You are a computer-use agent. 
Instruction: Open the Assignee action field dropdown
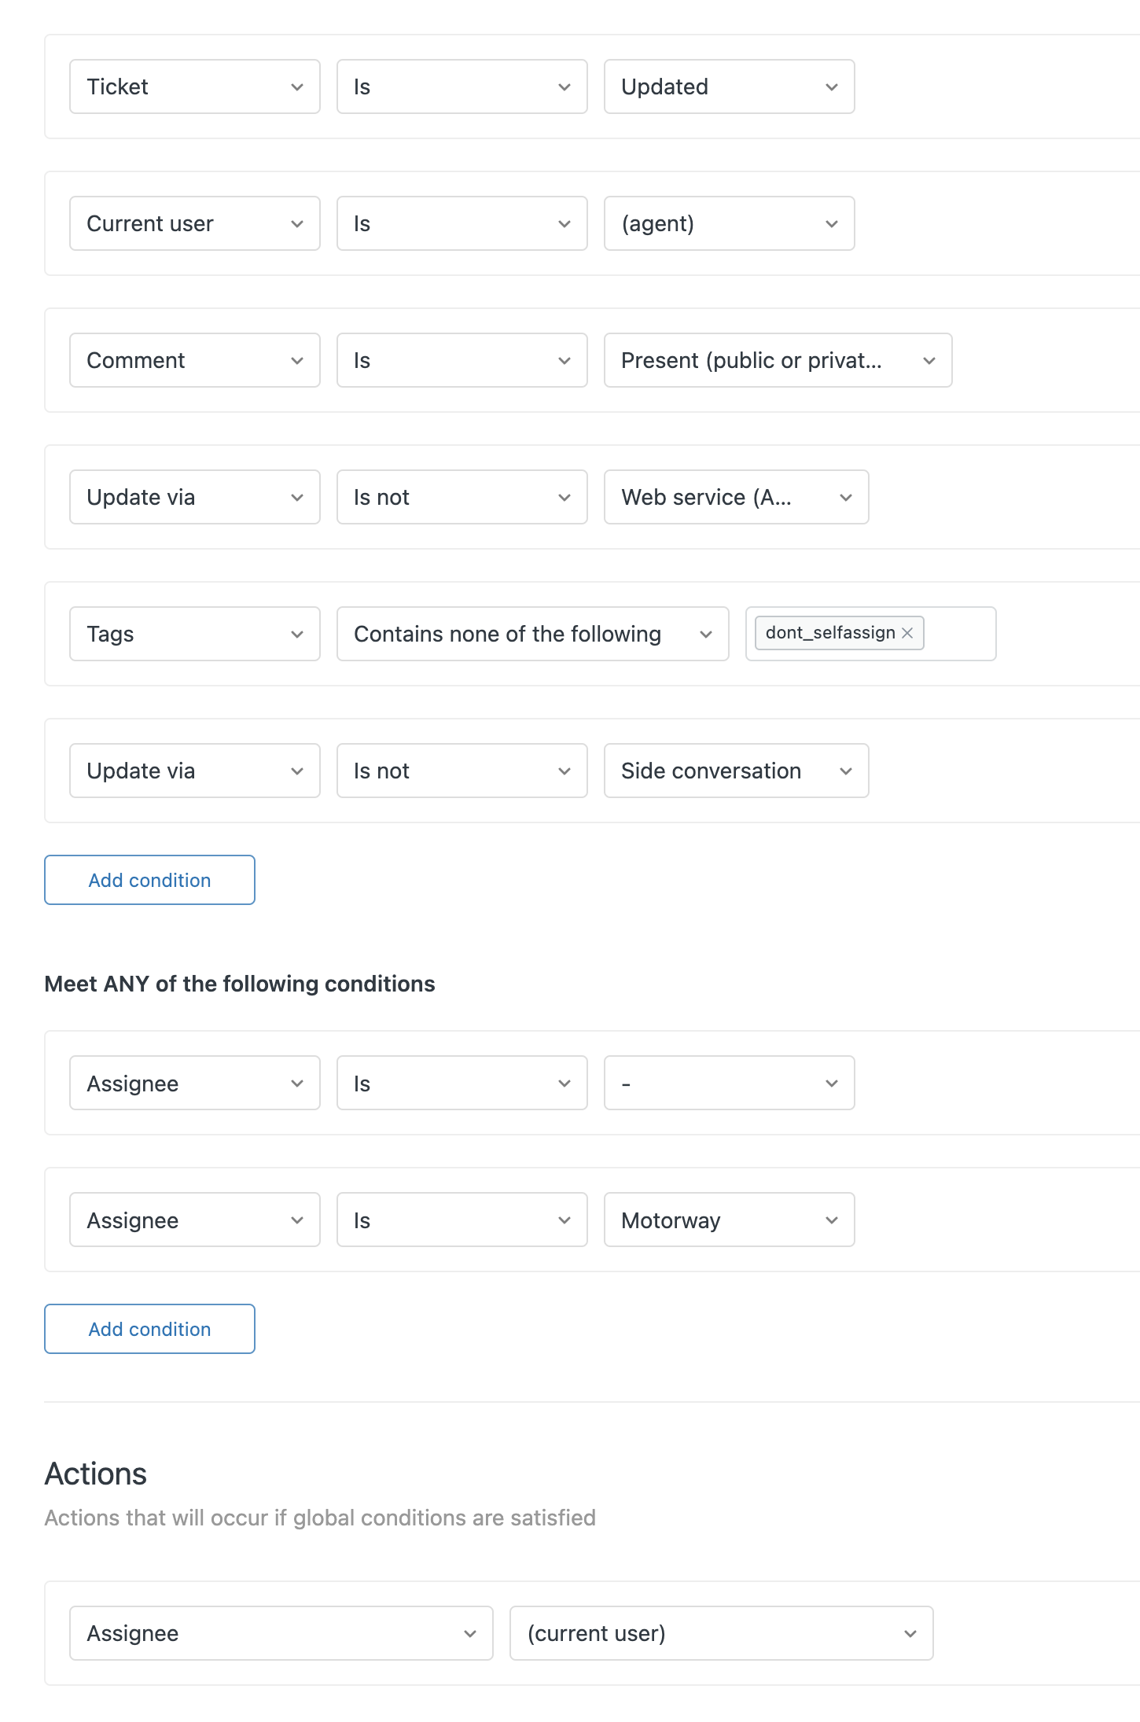point(281,1633)
